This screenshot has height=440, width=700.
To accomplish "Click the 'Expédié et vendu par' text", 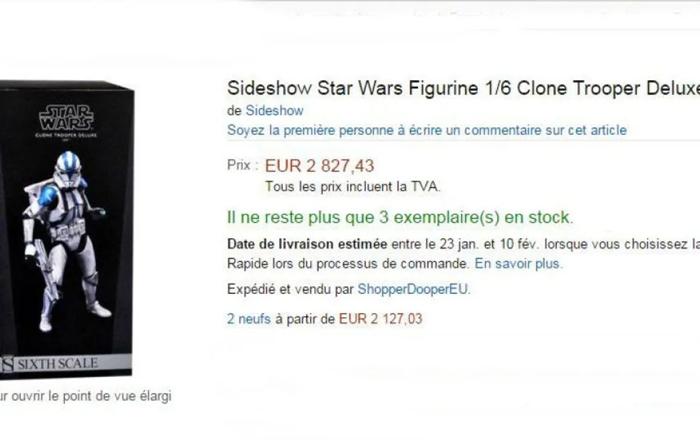I will 290,289.
